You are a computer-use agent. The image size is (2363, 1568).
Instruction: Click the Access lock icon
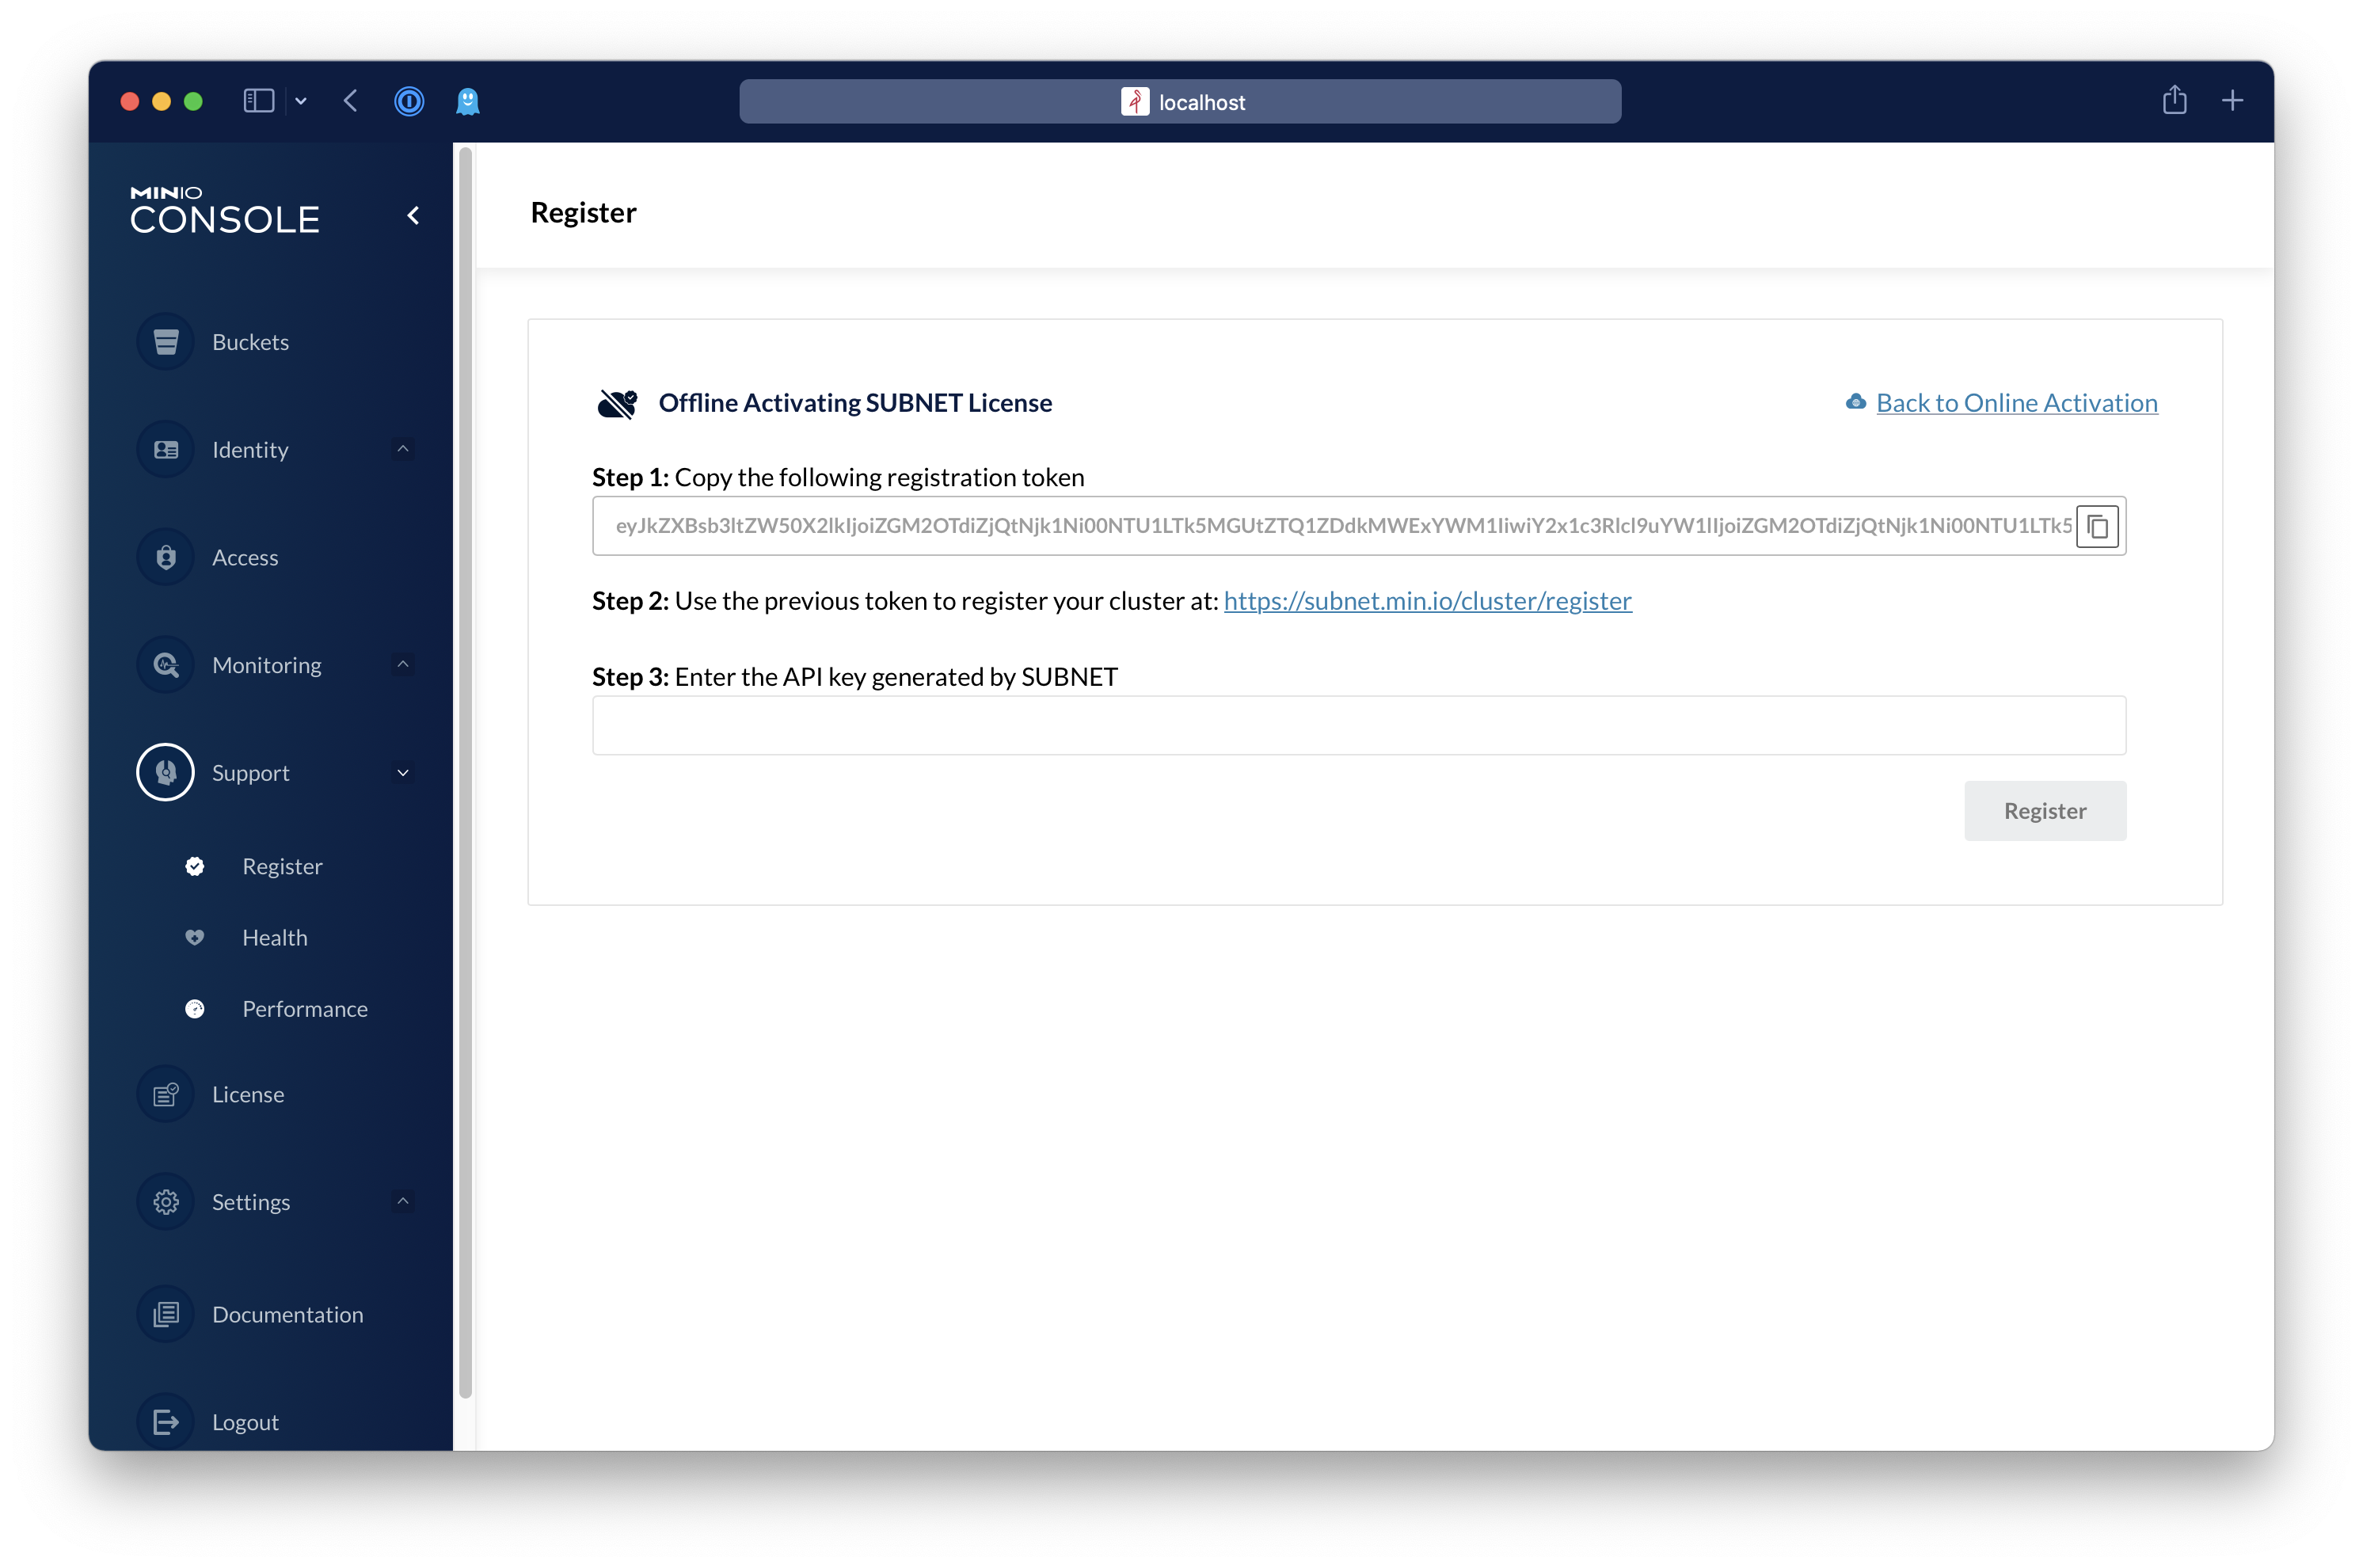[x=166, y=557]
